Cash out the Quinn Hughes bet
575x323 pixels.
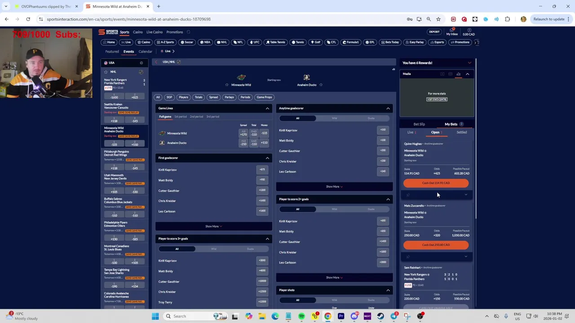click(436, 183)
